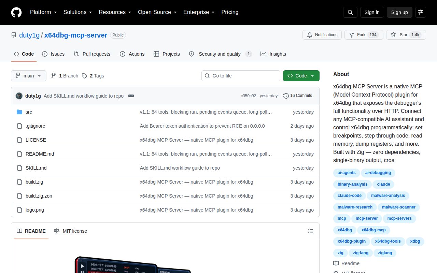437x273 pixels.
Task: Click the book icon next to Readme
Action: tap(336, 263)
